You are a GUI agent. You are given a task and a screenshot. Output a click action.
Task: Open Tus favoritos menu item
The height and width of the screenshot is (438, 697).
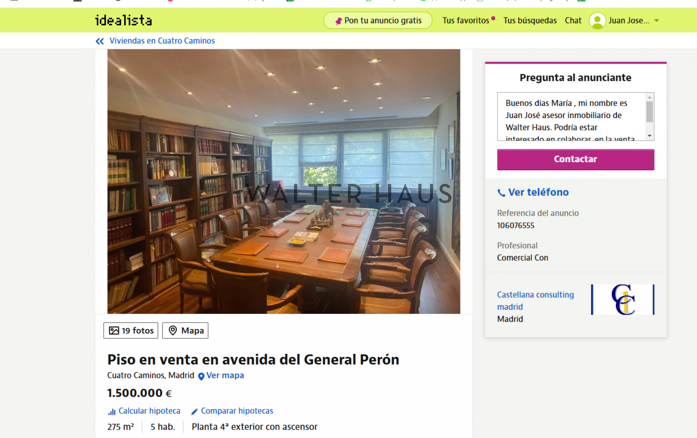click(x=466, y=20)
